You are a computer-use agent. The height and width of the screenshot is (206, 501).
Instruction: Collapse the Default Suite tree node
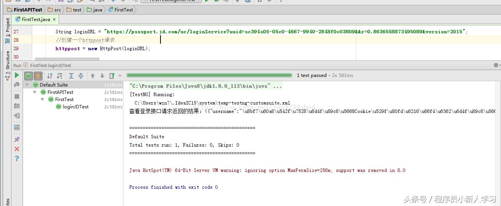[27, 85]
